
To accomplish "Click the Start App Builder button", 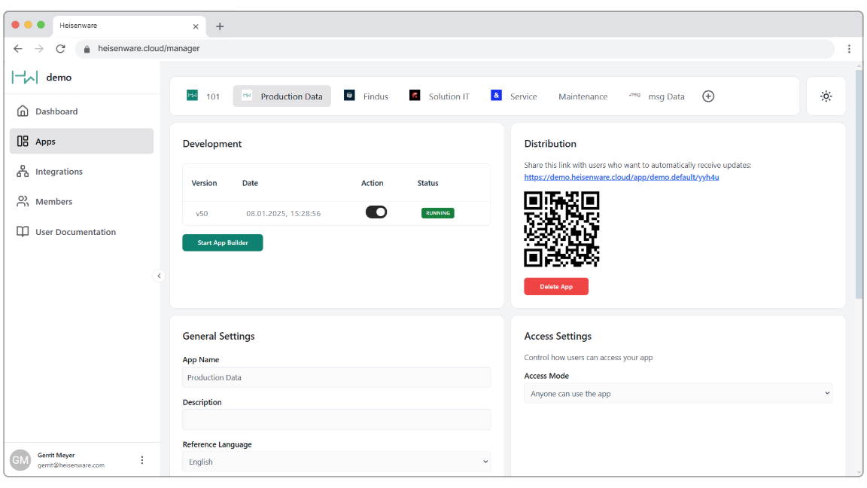I will coord(222,242).
